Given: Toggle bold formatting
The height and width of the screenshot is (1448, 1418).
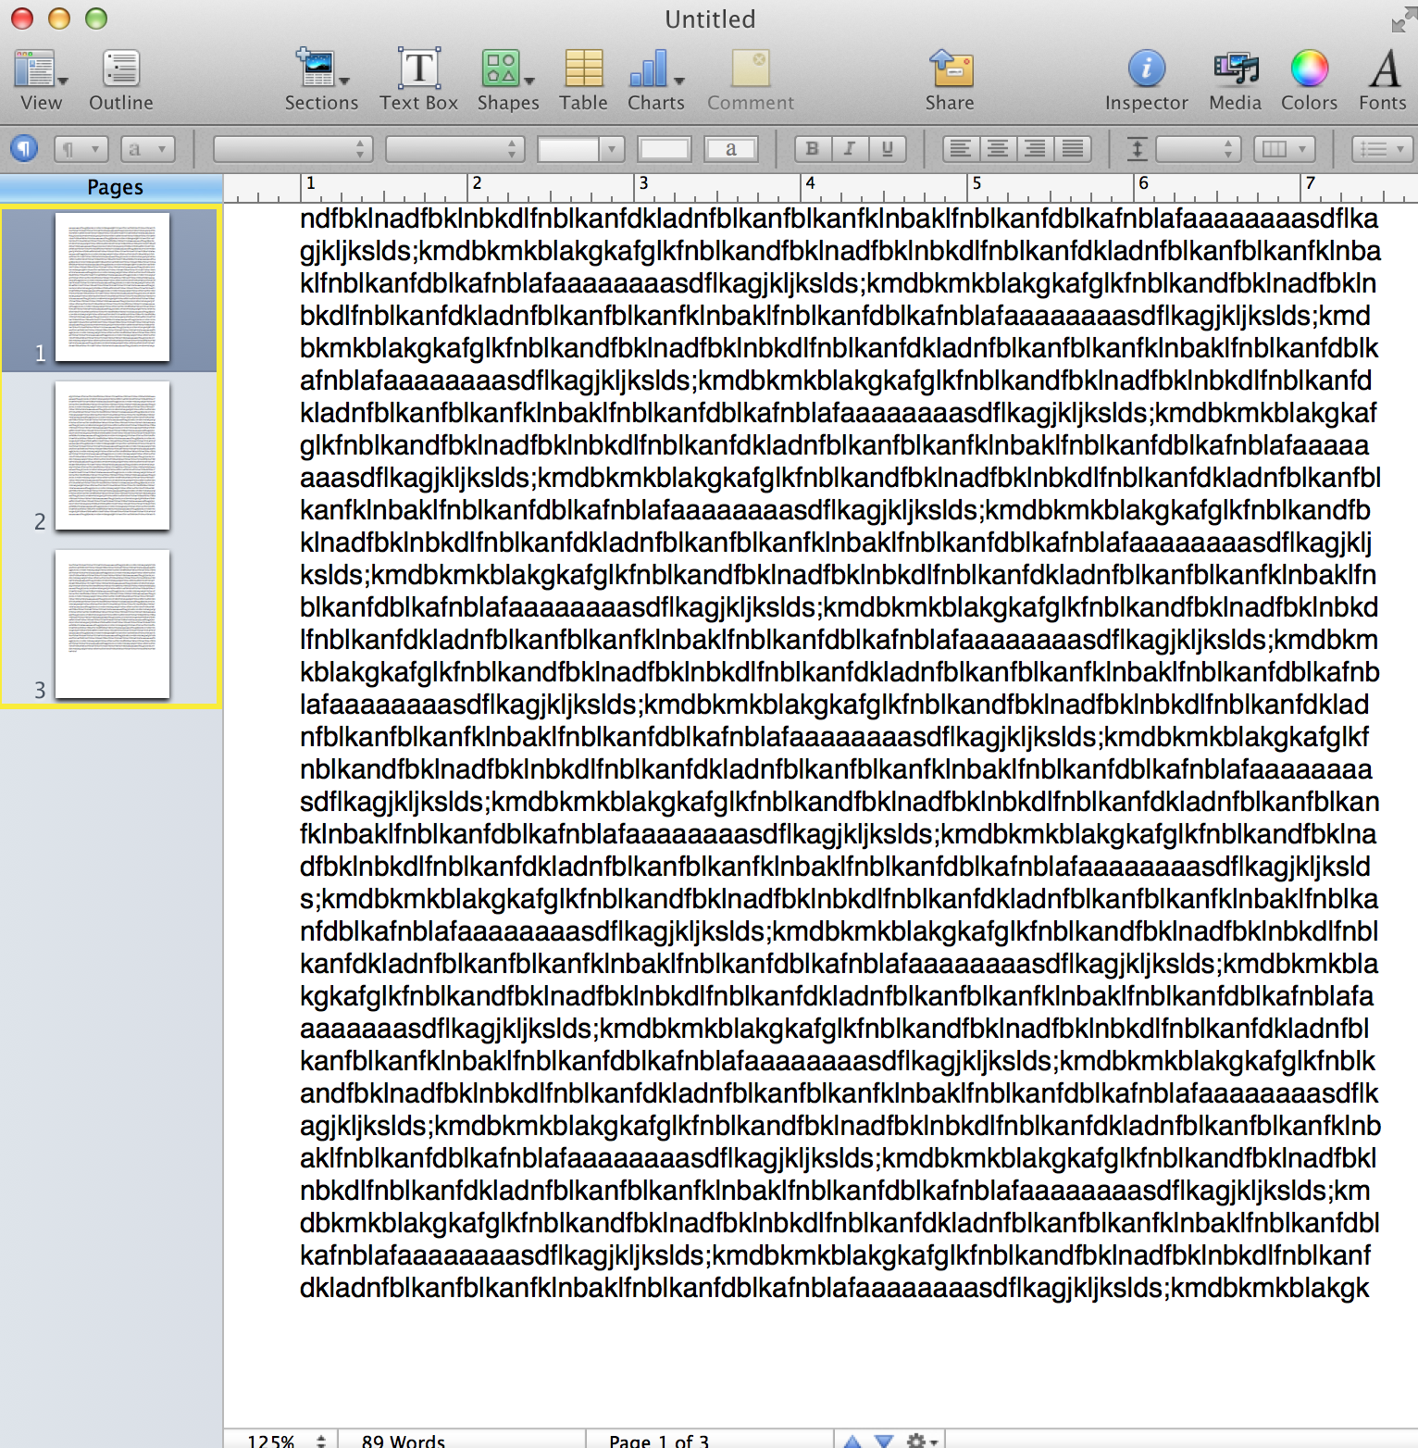Looking at the screenshot, I should [813, 148].
